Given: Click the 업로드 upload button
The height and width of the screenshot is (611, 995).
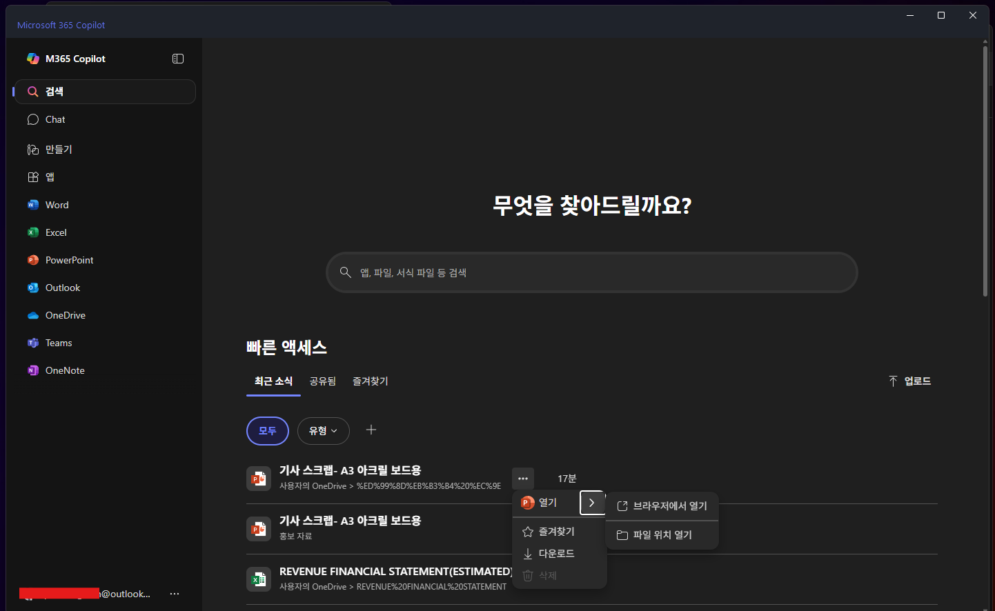Looking at the screenshot, I should [x=910, y=381].
